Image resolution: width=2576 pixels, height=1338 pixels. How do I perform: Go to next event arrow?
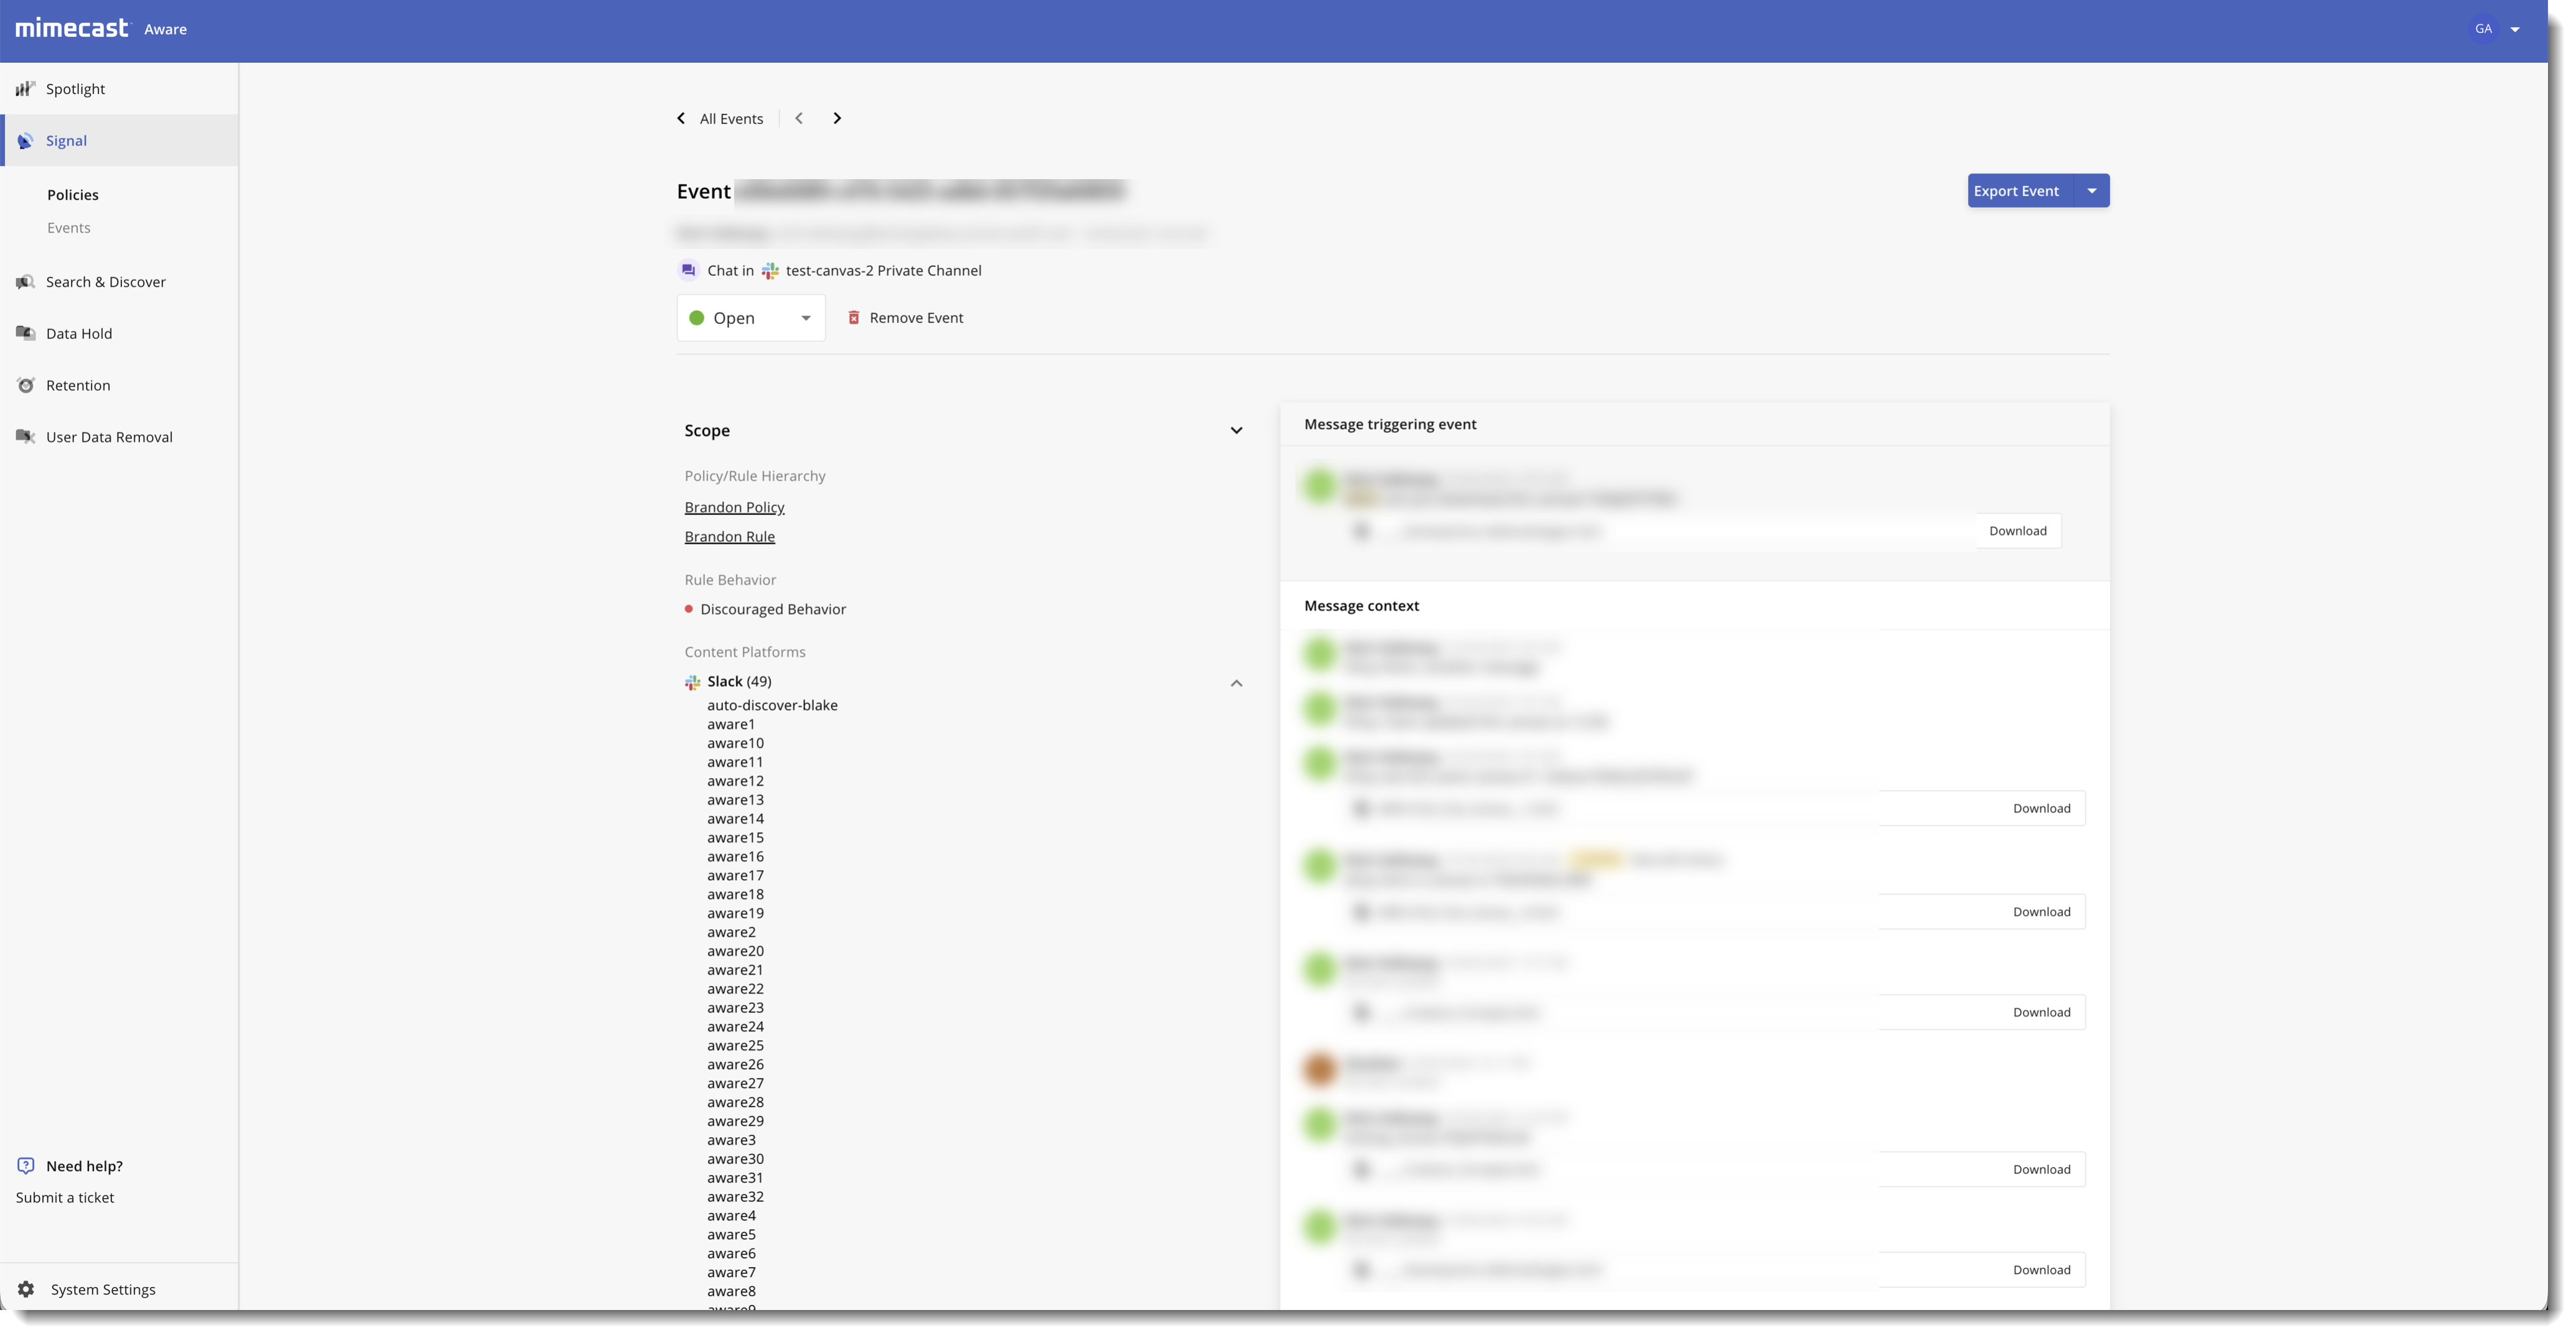pos(837,118)
